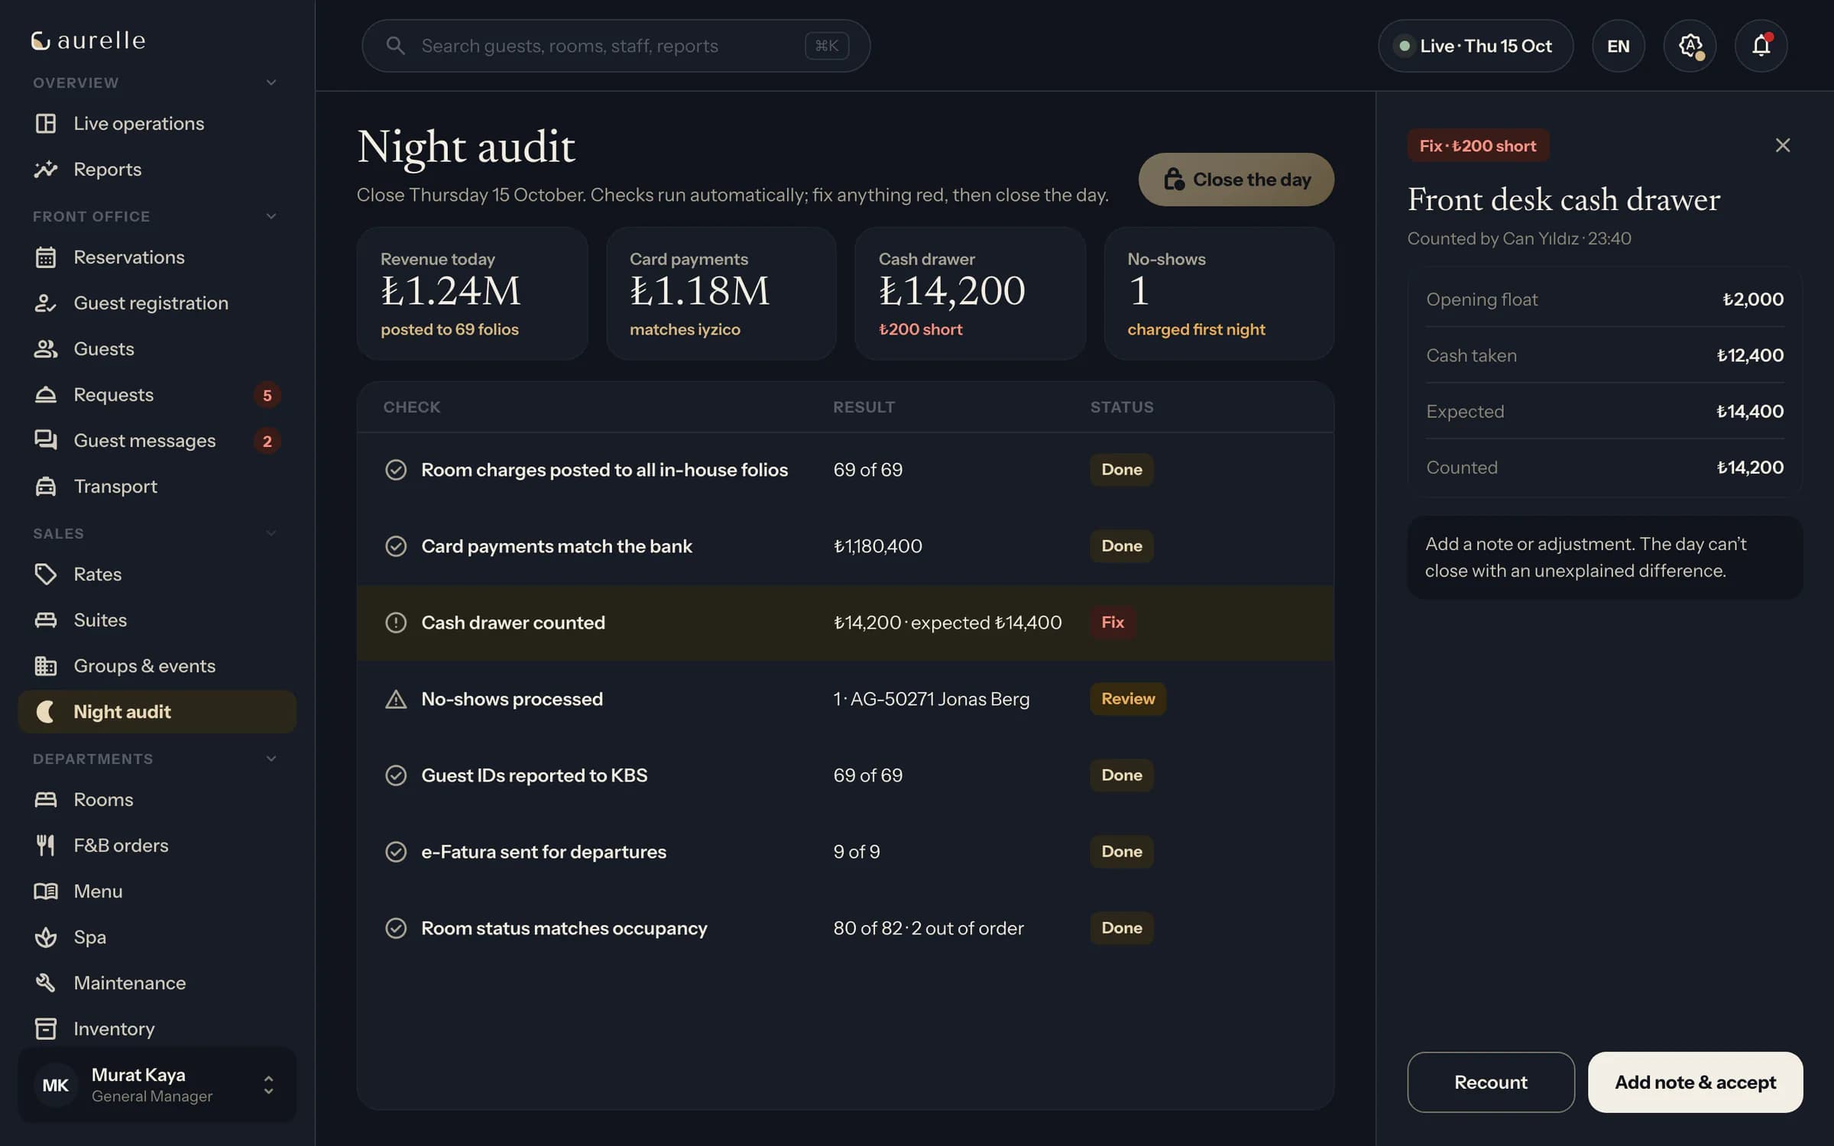Select the Cash drawer ₺14,200 summary card
Screen dimensions: 1834x1146
[x=970, y=293]
